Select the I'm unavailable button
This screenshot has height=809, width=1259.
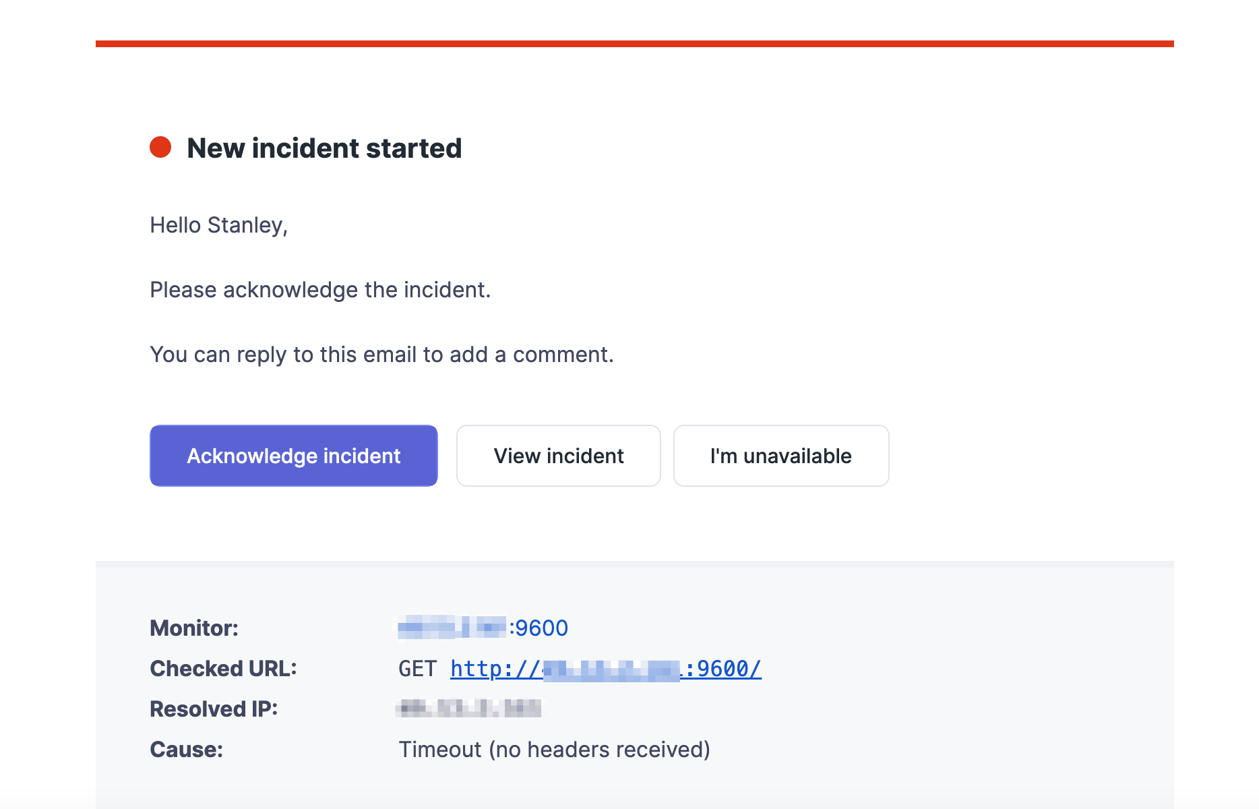[x=780, y=456]
